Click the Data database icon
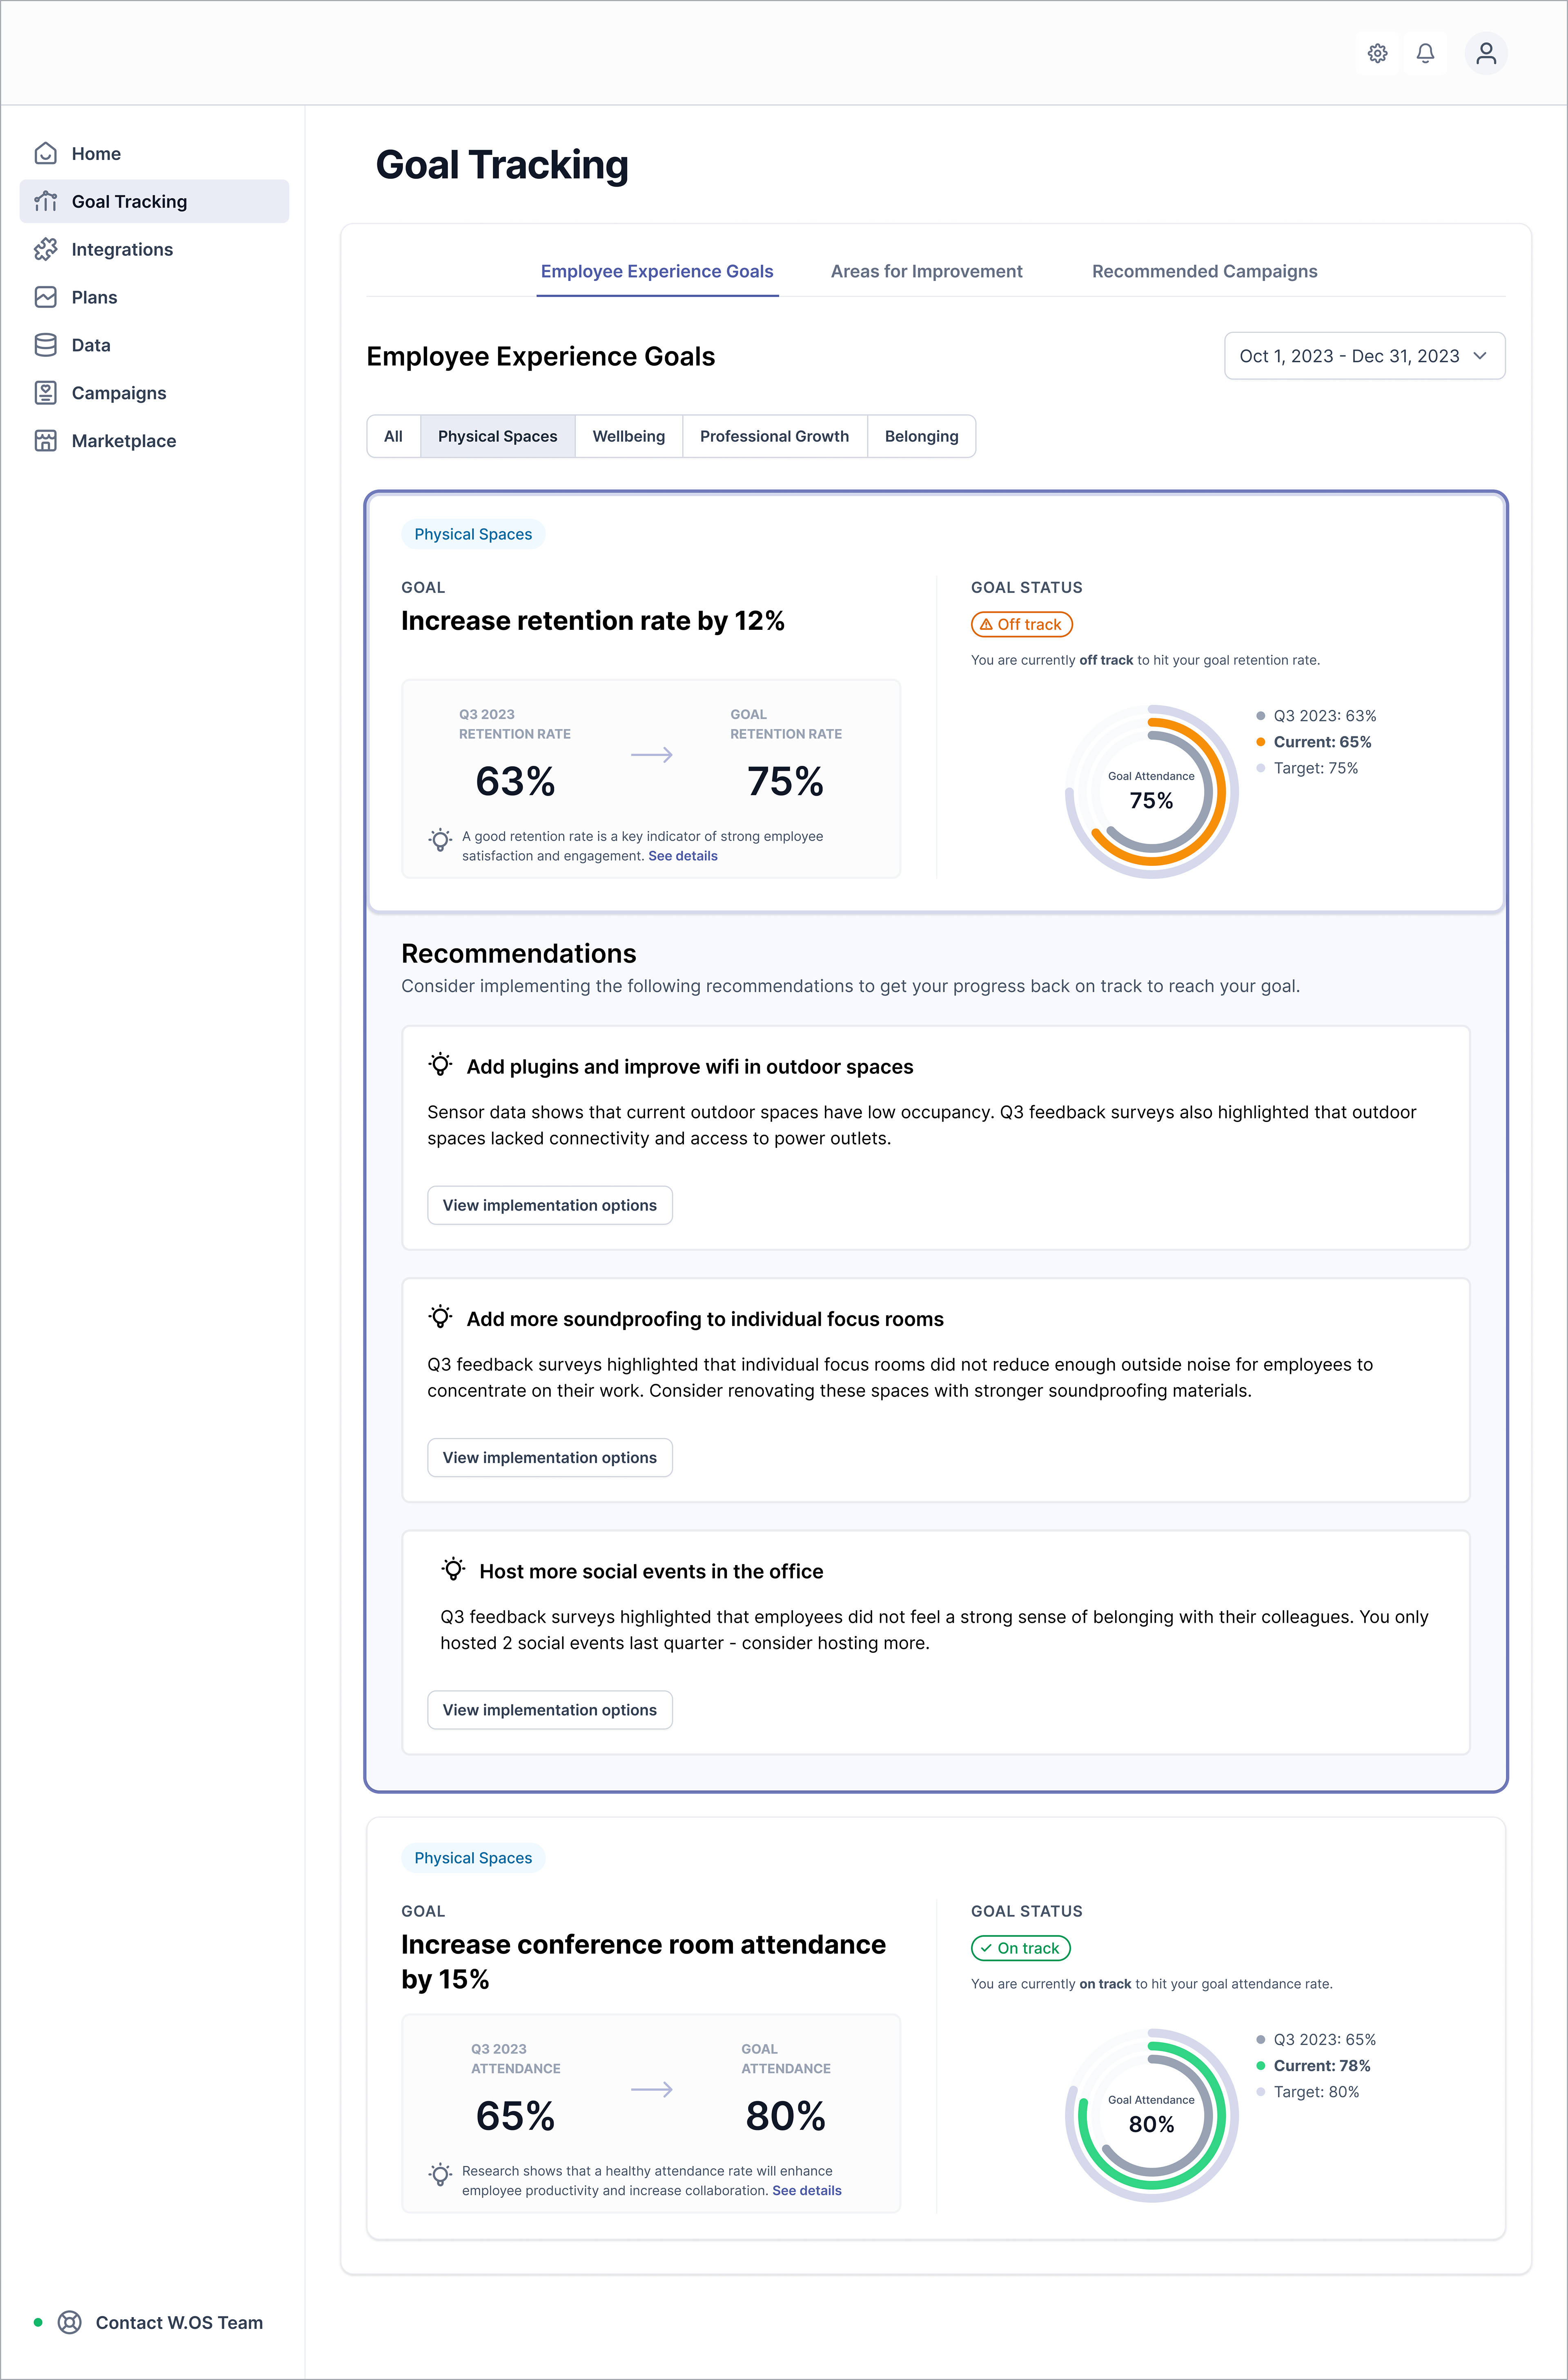1568x2380 pixels. click(x=45, y=345)
